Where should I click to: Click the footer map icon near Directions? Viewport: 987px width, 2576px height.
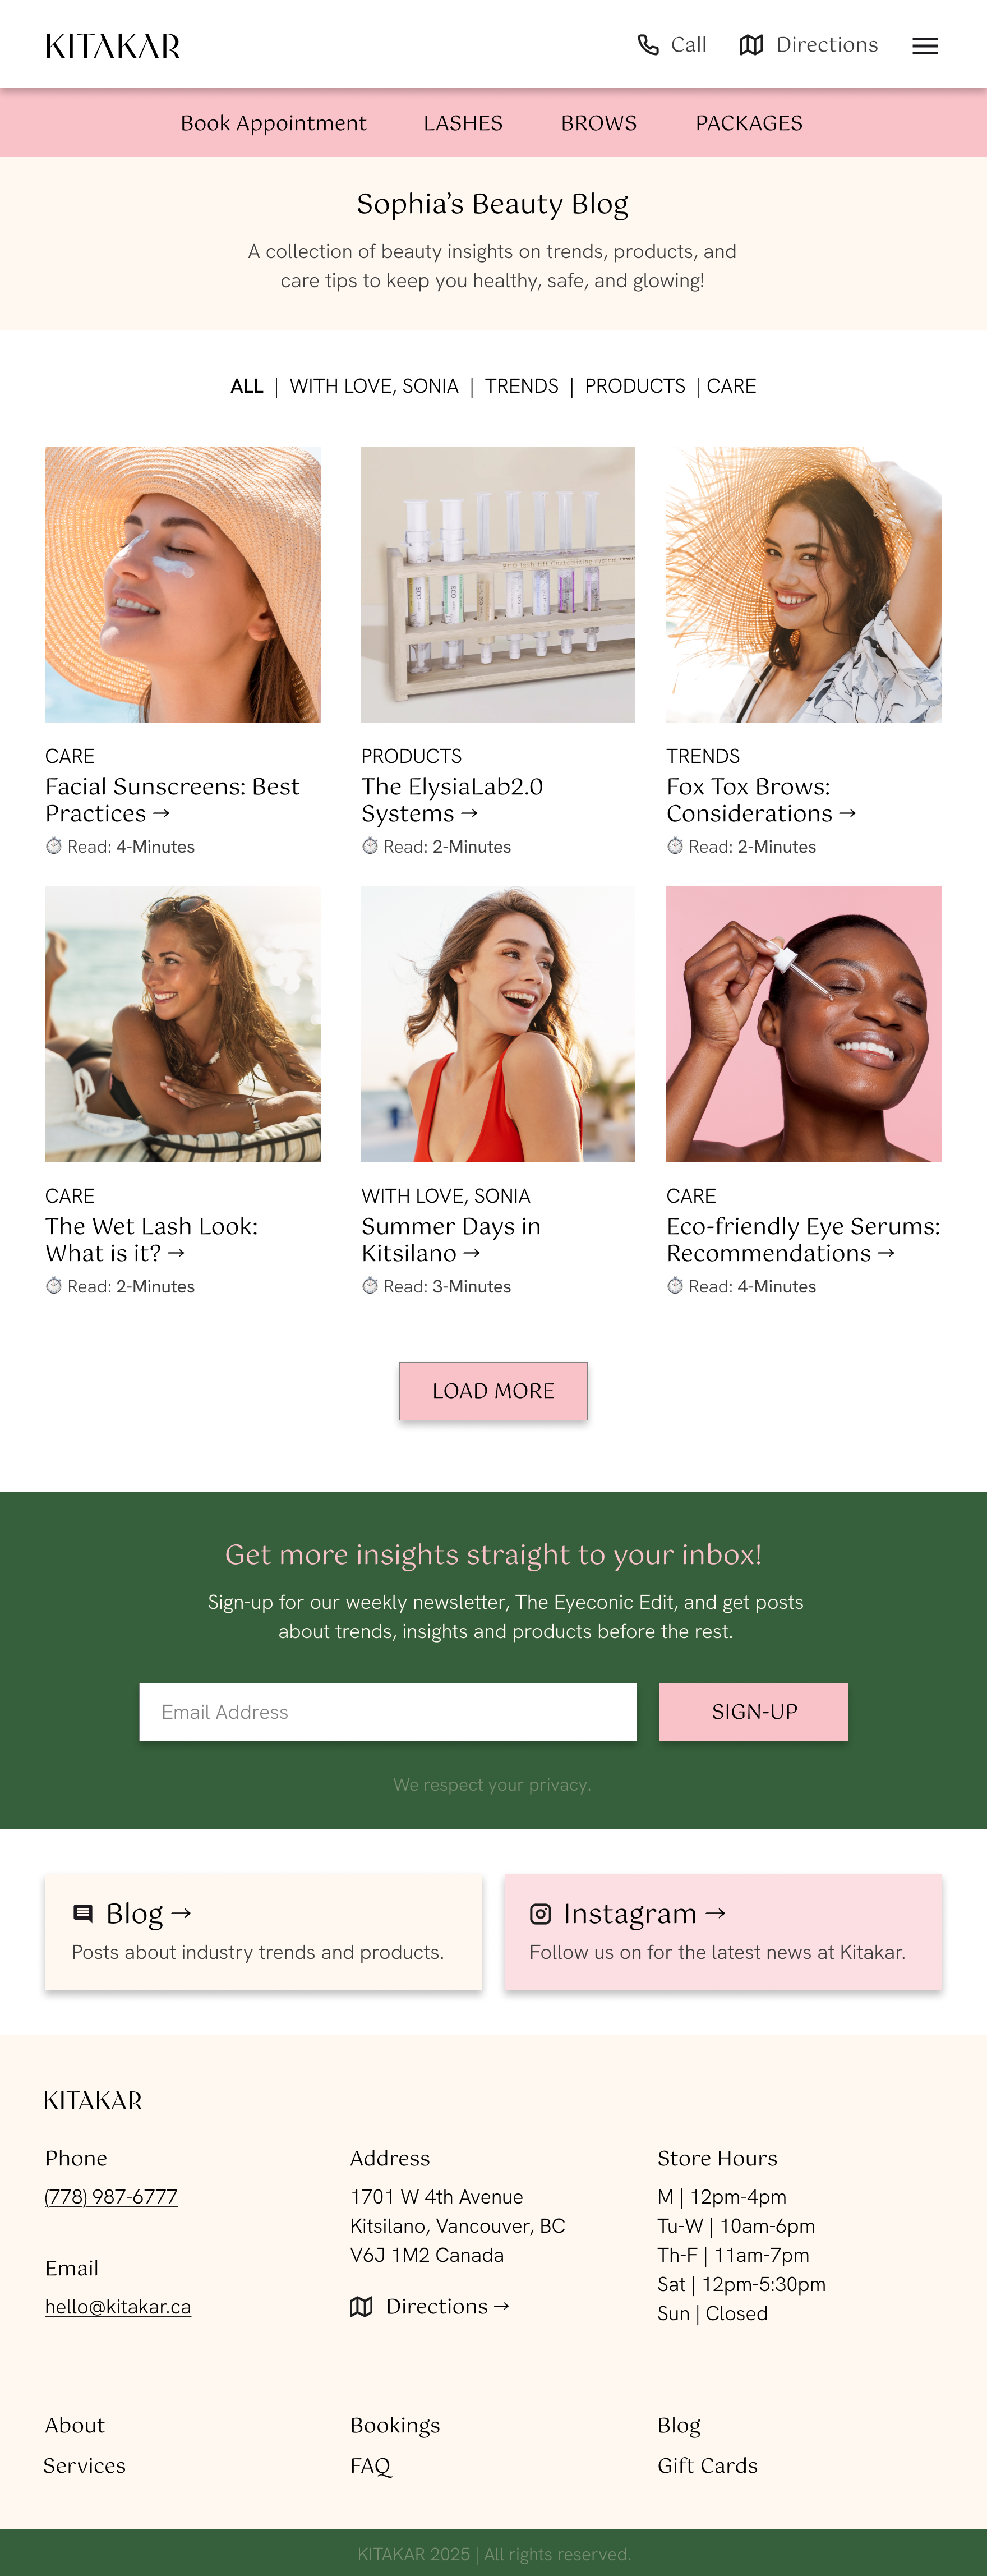[x=361, y=2306]
